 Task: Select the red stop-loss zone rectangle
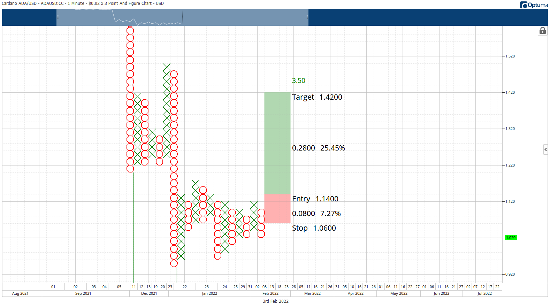point(277,209)
